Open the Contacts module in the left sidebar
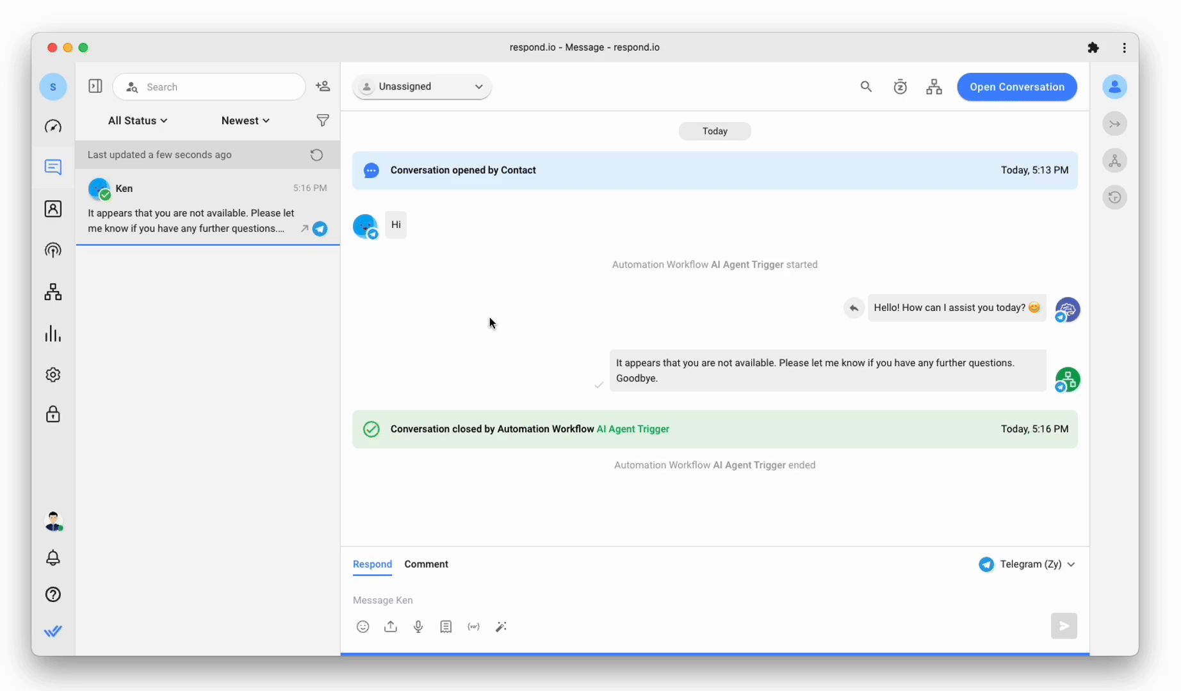The image size is (1181, 691). [53, 209]
